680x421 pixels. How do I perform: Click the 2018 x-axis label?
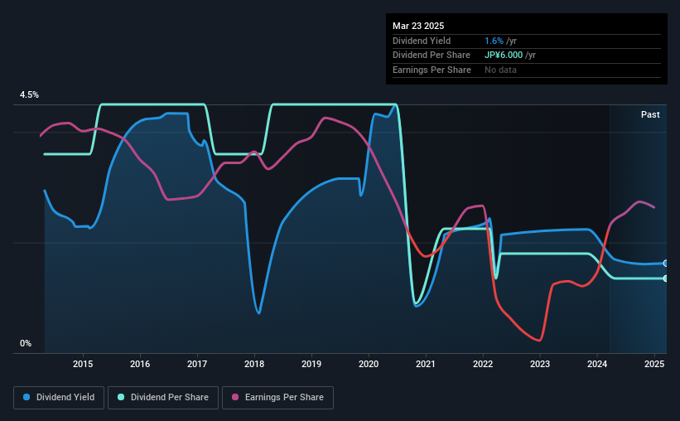[254, 364]
